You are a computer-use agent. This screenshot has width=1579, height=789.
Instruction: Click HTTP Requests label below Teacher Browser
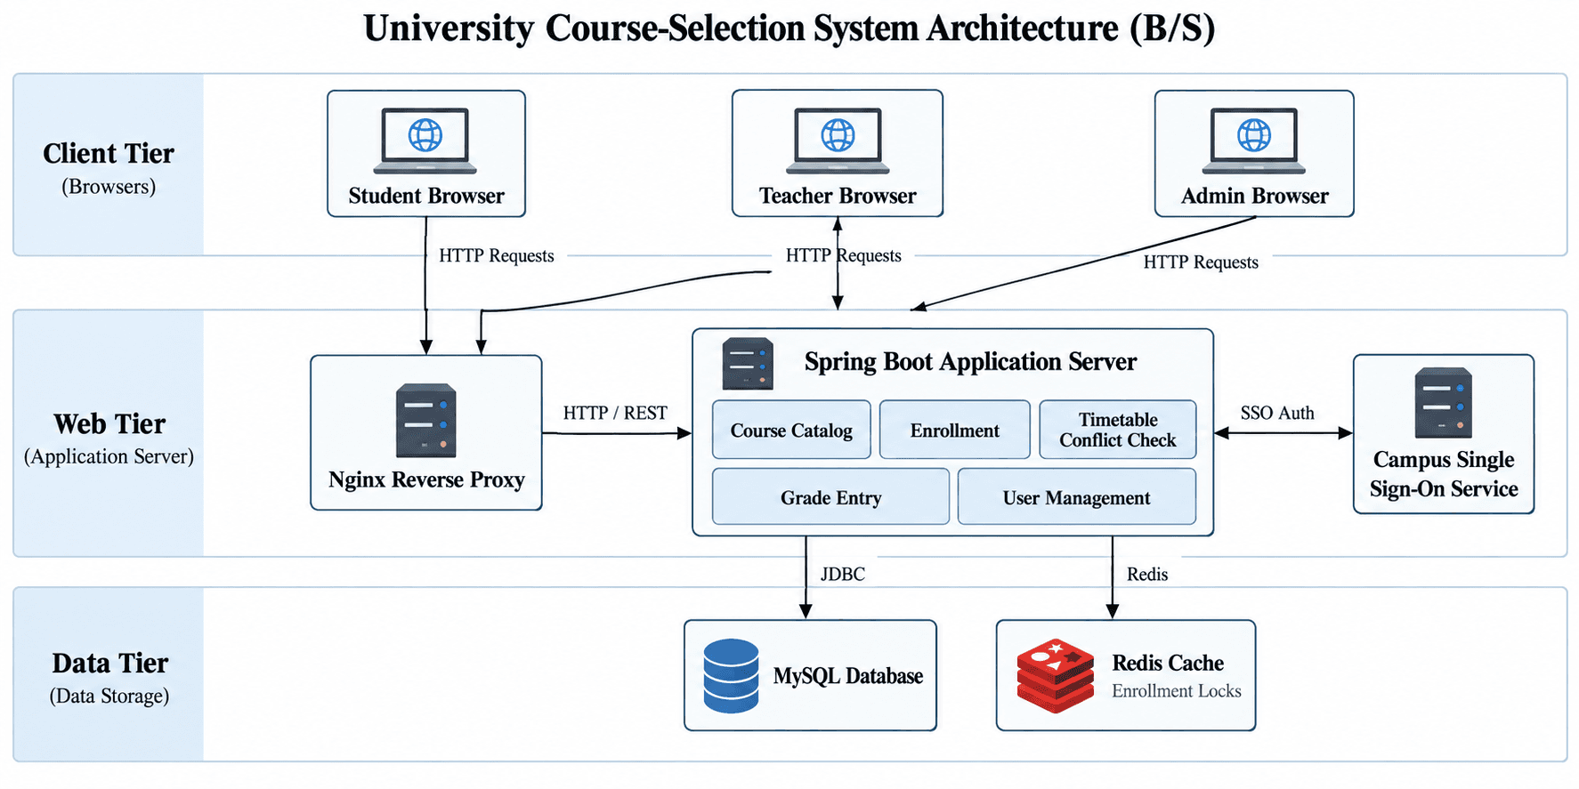click(843, 256)
